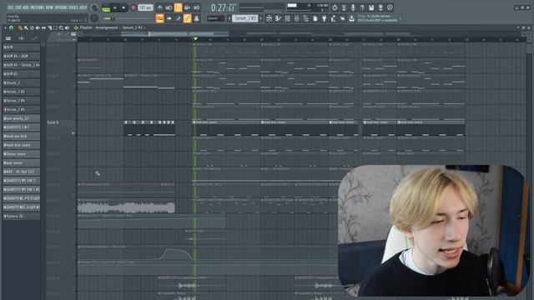Click the rightmost icon in the second recording row
Viewport: 534px width, 300px height.
197,18
